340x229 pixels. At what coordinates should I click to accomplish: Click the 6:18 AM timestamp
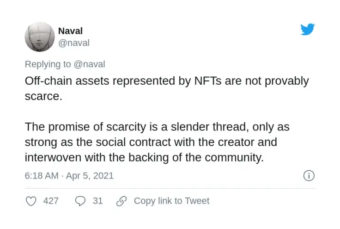pos(42,176)
